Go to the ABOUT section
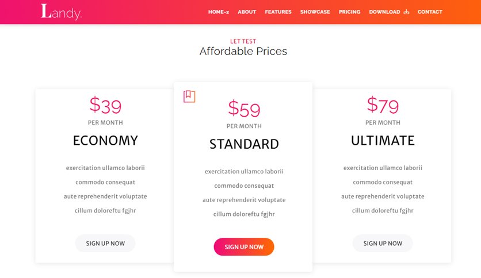The width and height of the screenshot is (481, 278). tap(247, 12)
